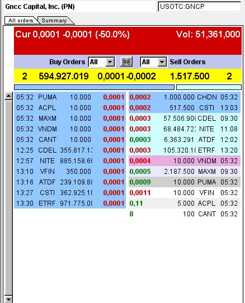Select the NITE buy order at 12:57
The width and height of the screenshot is (245, 303).
pos(70,161)
